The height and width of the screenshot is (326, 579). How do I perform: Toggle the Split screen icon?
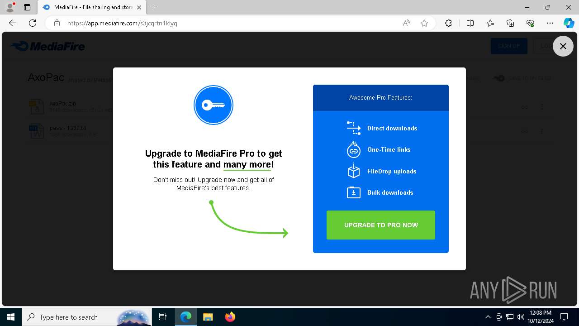pyautogui.click(x=470, y=23)
